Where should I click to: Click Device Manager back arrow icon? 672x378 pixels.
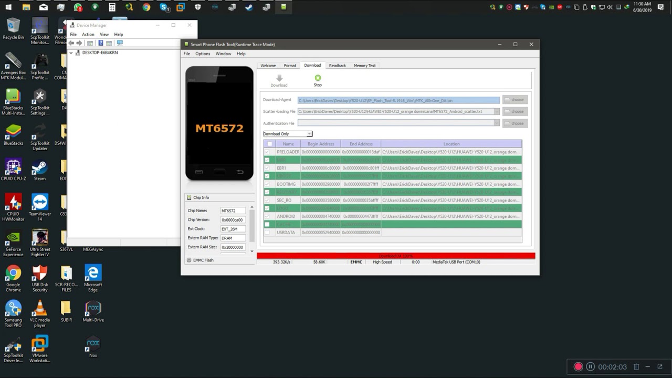(71, 43)
